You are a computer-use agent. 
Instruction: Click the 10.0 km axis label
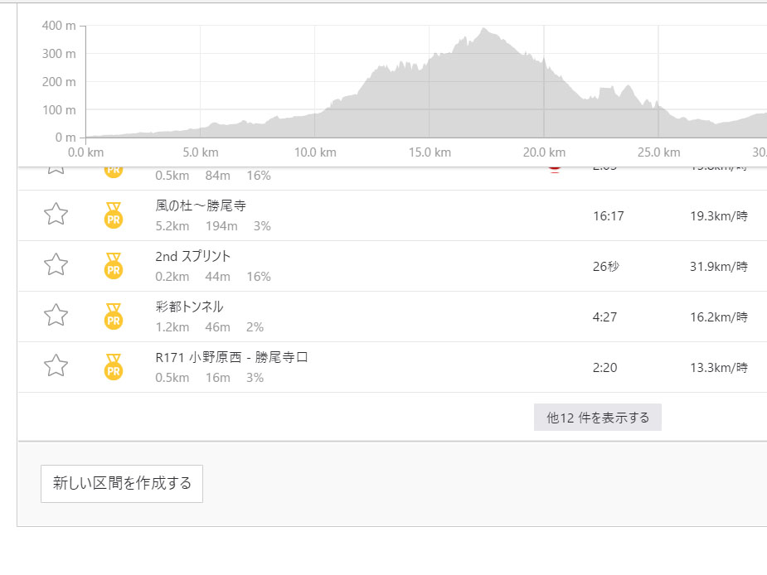(x=316, y=152)
